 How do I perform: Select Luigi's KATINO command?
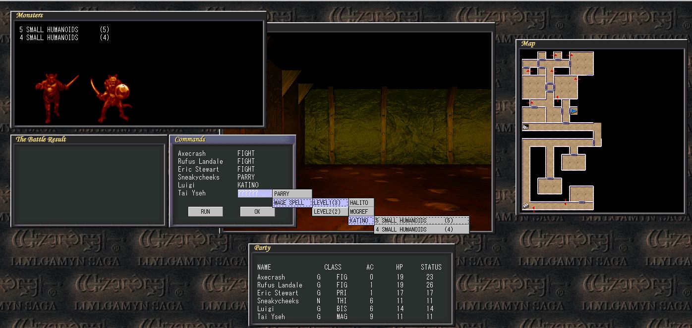[247, 185]
